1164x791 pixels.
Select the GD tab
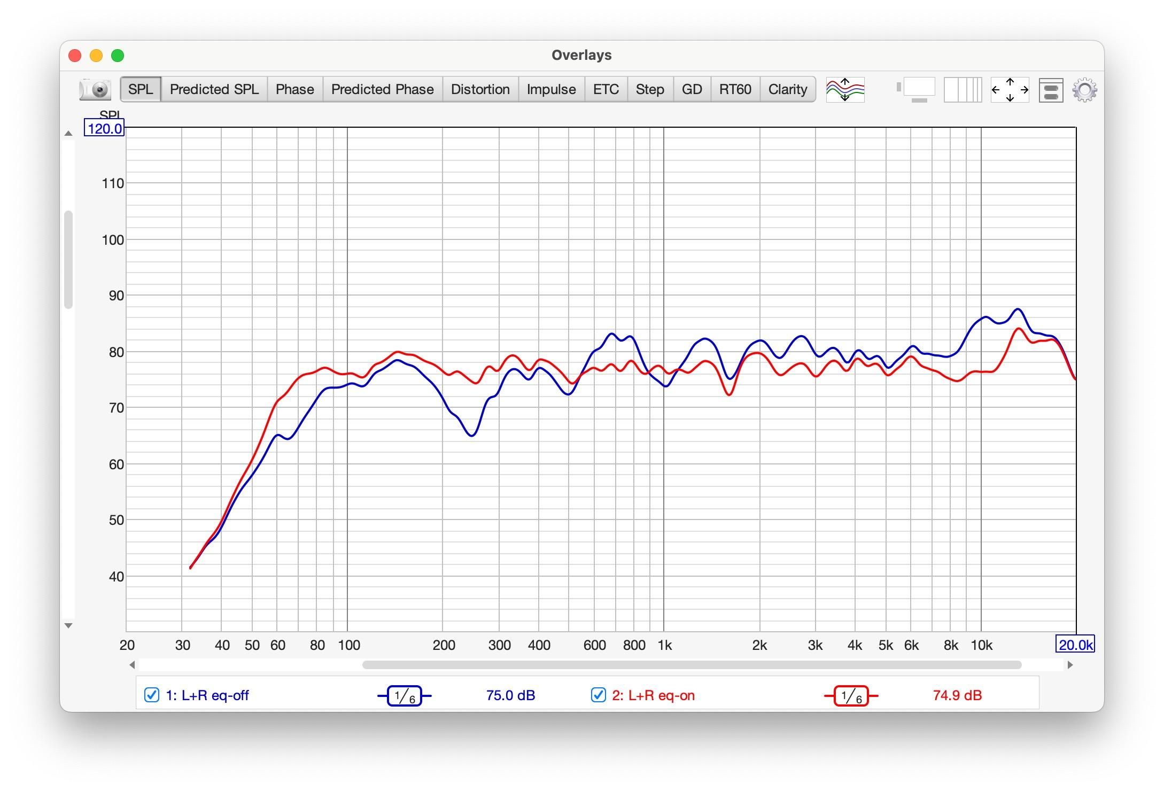692,89
